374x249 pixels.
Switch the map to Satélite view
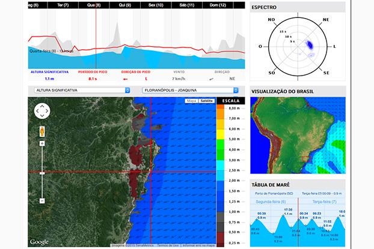tap(207, 101)
